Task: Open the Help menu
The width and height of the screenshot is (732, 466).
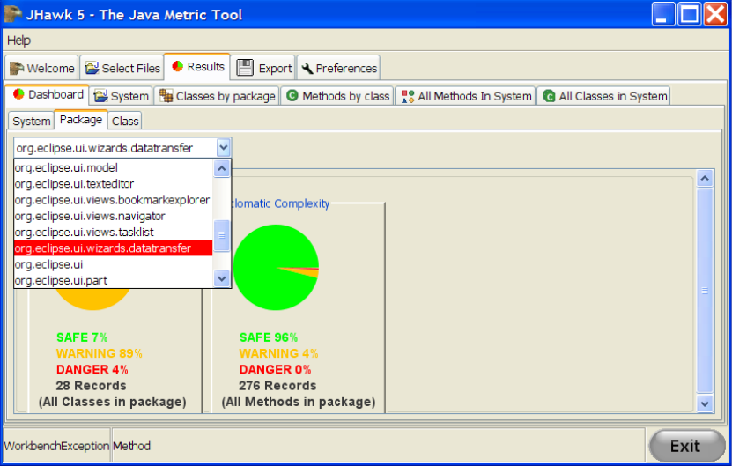Action: pos(18,41)
